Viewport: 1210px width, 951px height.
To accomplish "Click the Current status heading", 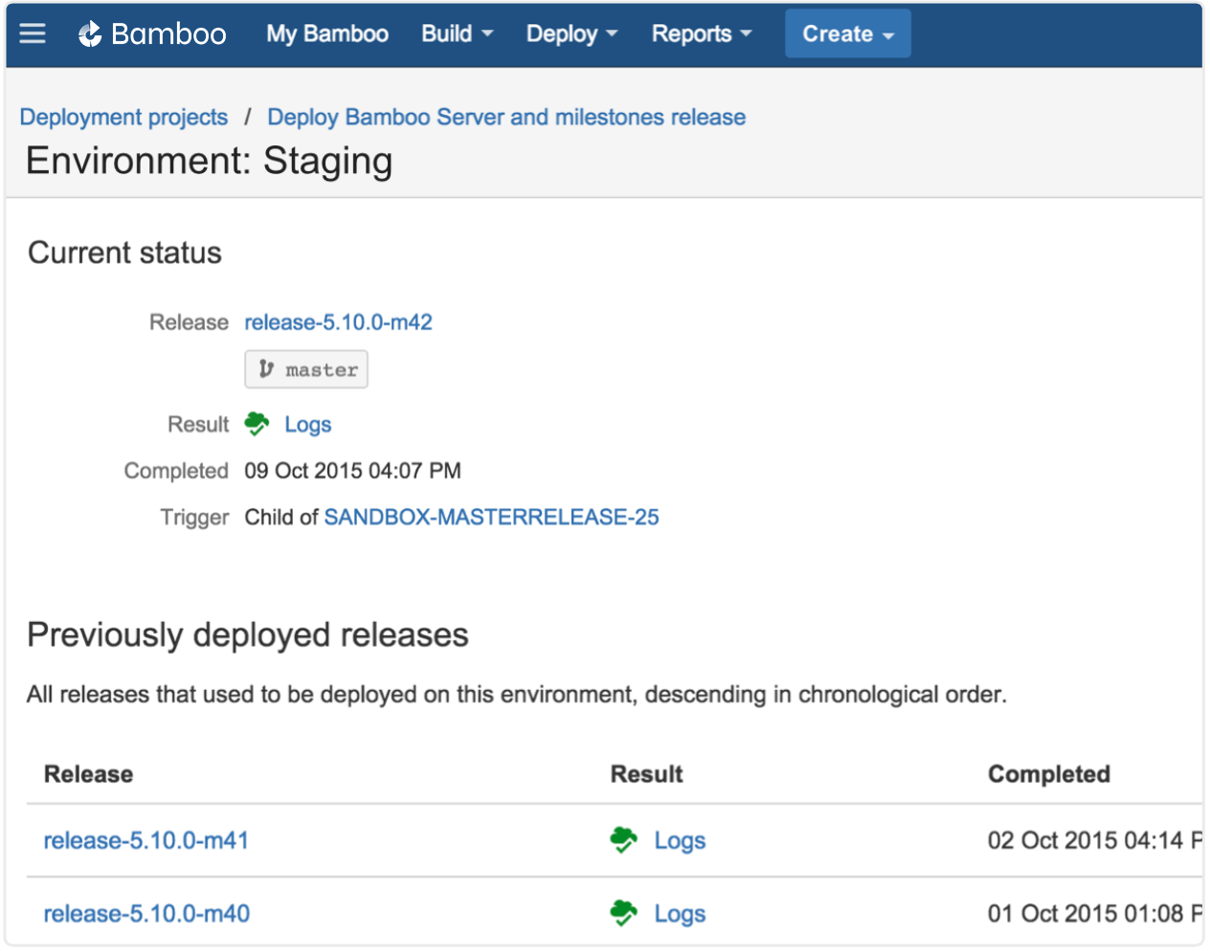I will [x=124, y=253].
